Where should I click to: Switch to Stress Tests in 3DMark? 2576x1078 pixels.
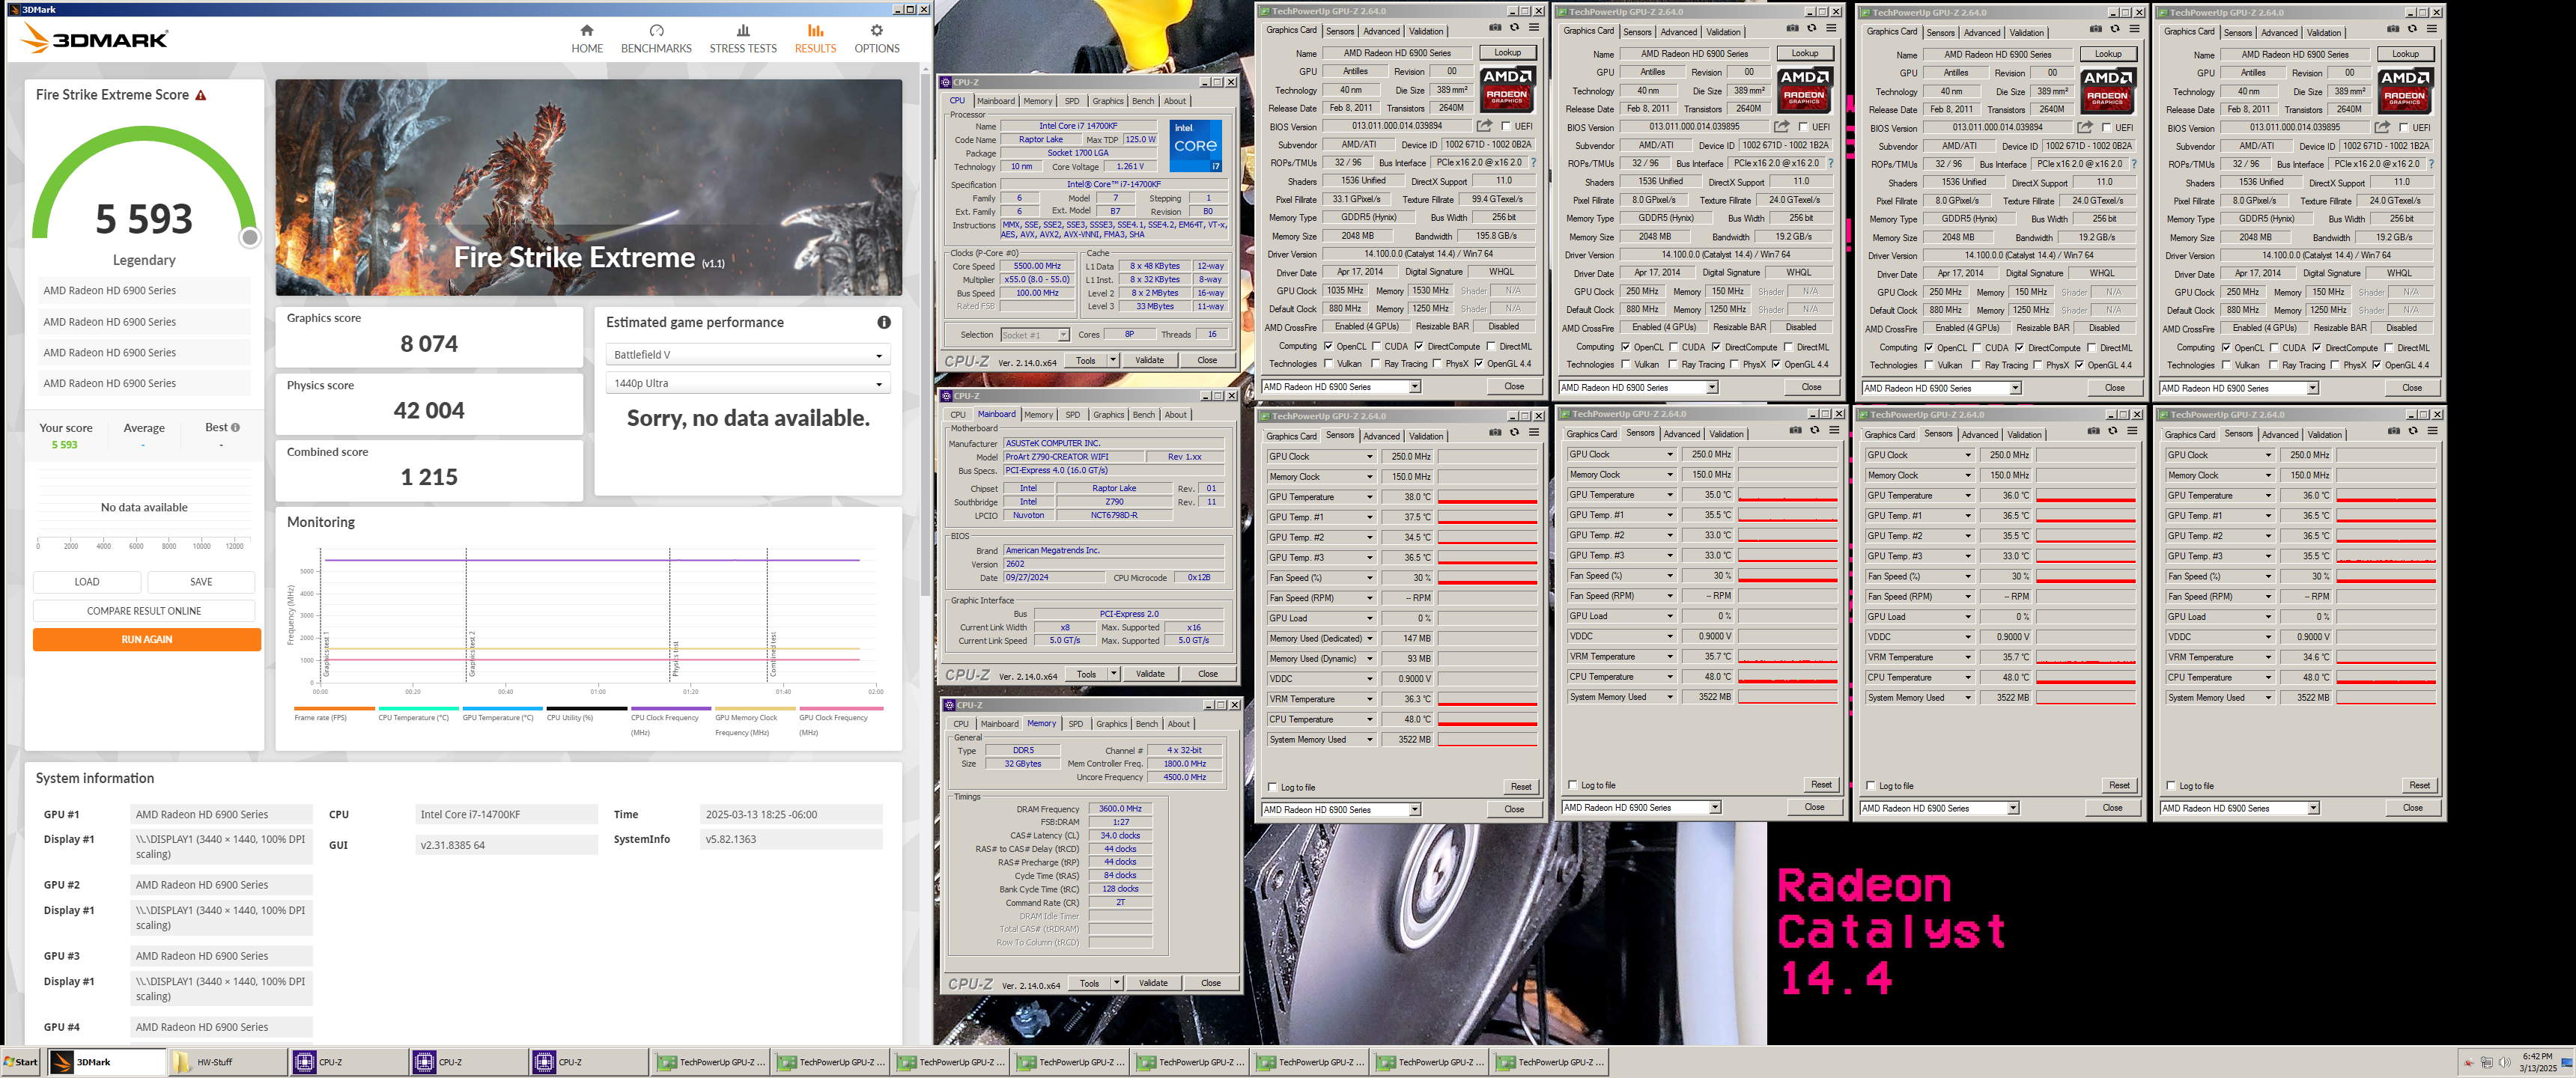(743, 39)
